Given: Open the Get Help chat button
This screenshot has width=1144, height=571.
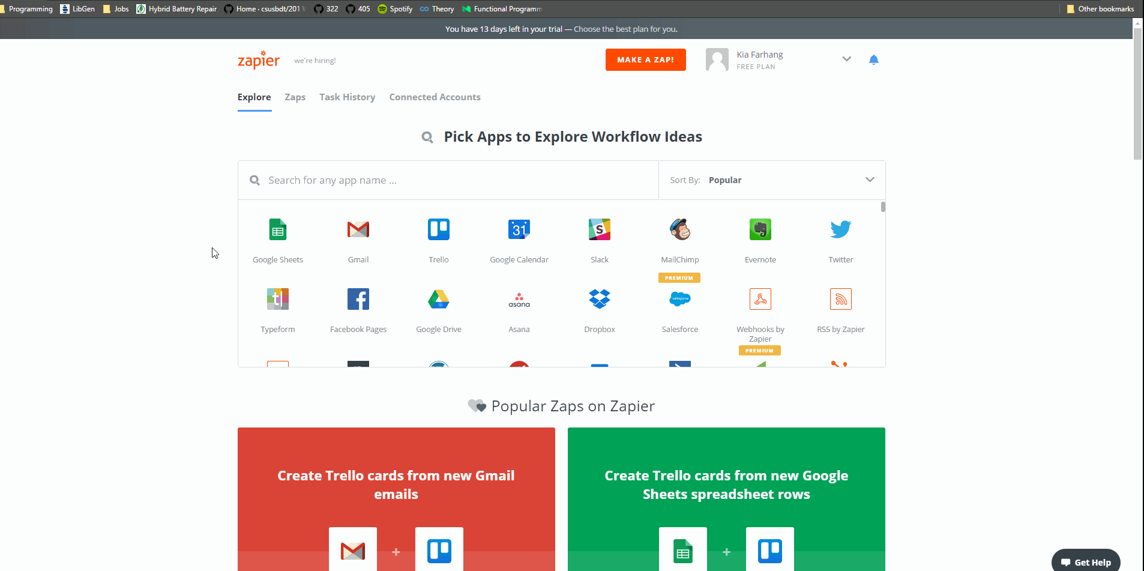Looking at the screenshot, I should [x=1086, y=562].
